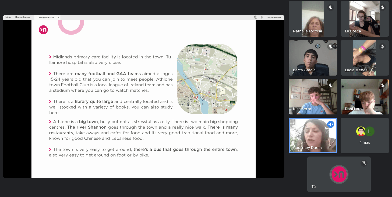Viewport: 392px width, 197px height.
Task: Click the pink logo on the slide
Action: 43,30
